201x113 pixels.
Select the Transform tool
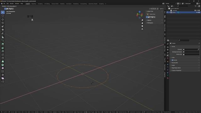point(3,30)
